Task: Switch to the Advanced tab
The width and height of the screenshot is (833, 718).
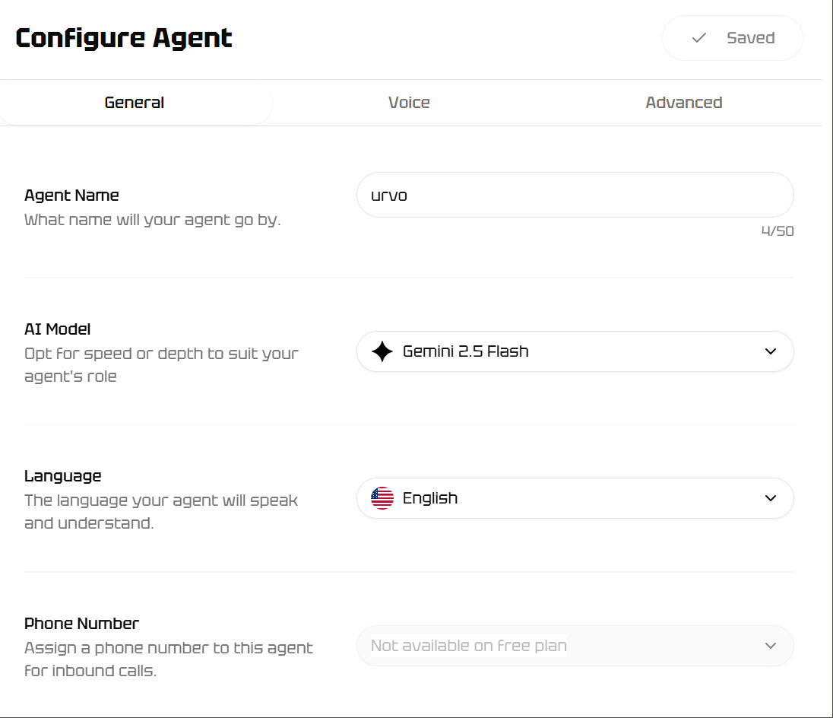Action: (x=684, y=103)
